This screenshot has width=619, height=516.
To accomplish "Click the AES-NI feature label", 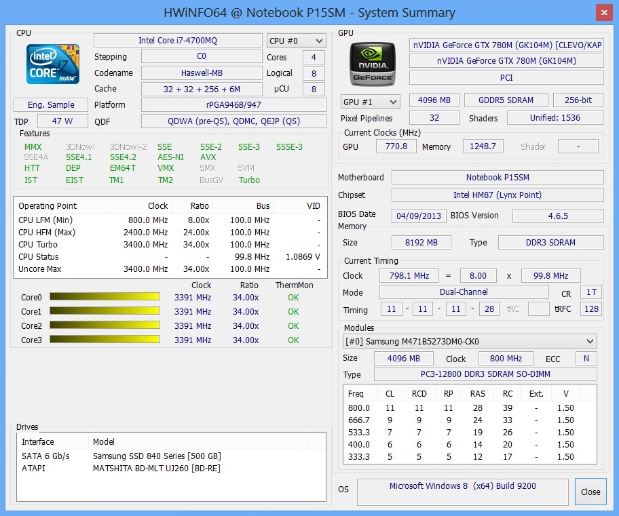I will tap(170, 157).
